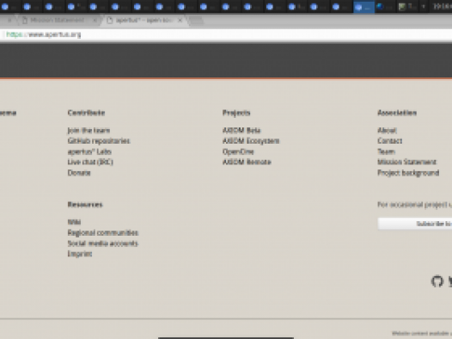
Task: Open the new tab button
Action: point(197,20)
